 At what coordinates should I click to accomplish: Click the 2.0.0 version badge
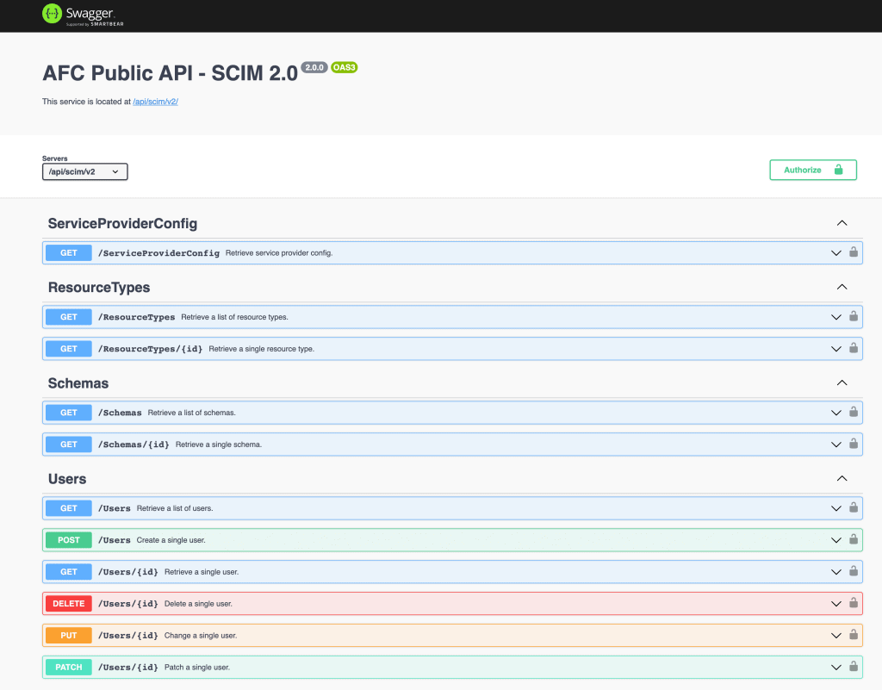(314, 67)
